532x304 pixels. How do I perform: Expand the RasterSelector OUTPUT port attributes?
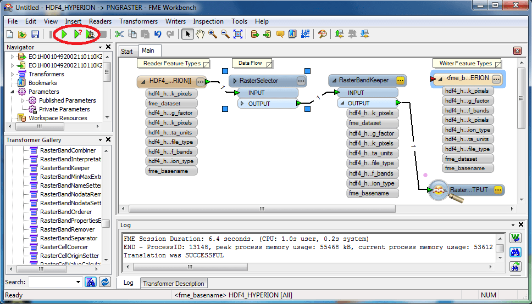point(242,103)
